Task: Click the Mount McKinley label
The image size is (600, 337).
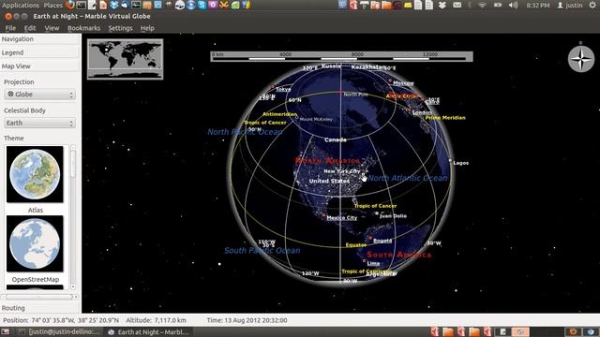Action: coord(316,119)
